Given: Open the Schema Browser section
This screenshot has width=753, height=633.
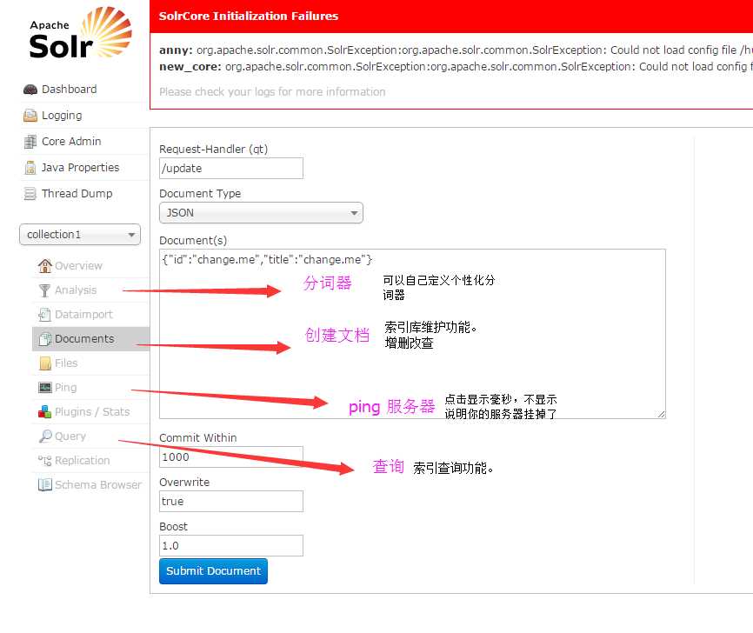Looking at the screenshot, I should 98,484.
